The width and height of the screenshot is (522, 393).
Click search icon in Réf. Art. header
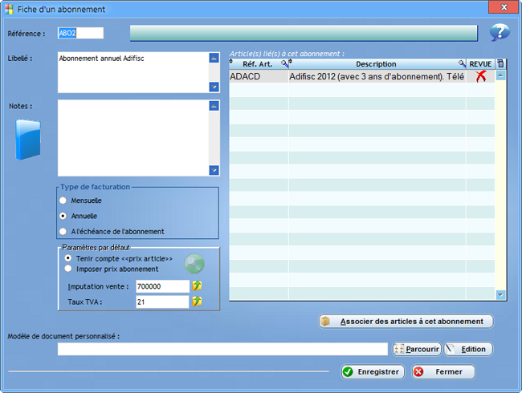(x=284, y=63)
